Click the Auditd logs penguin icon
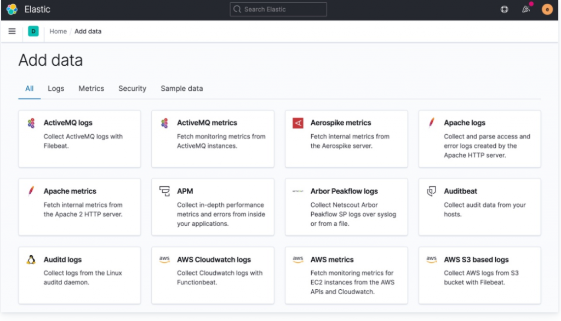Screen dimensions: 561x321 pos(31,260)
